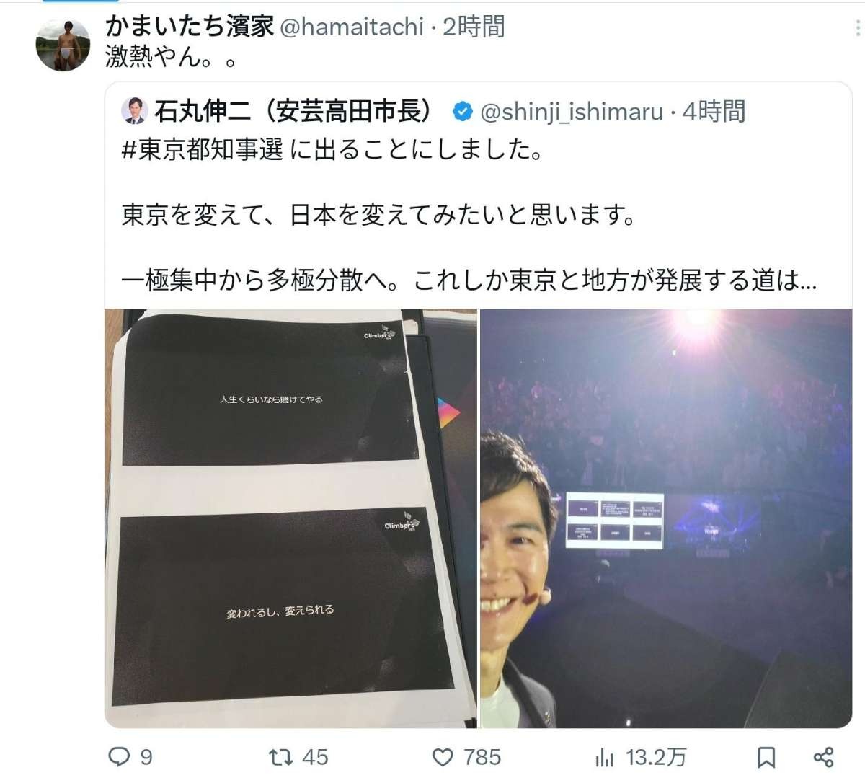The width and height of the screenshot is (865, 783).
Task: Click the @shinji_ishimaru handle
Action: coord(571,112)
